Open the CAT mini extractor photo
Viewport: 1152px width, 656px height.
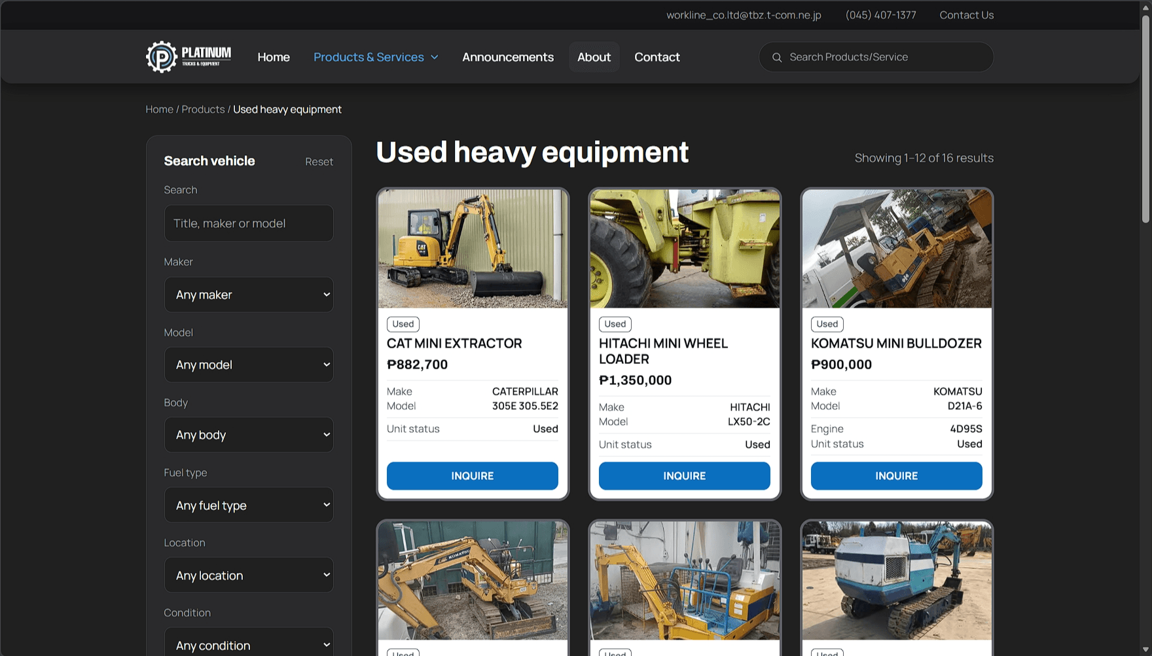pyautogui.click(x=473, y=249)
